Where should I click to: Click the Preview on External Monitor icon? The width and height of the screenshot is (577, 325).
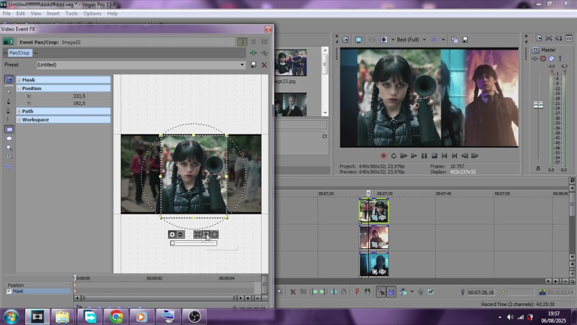358,40
